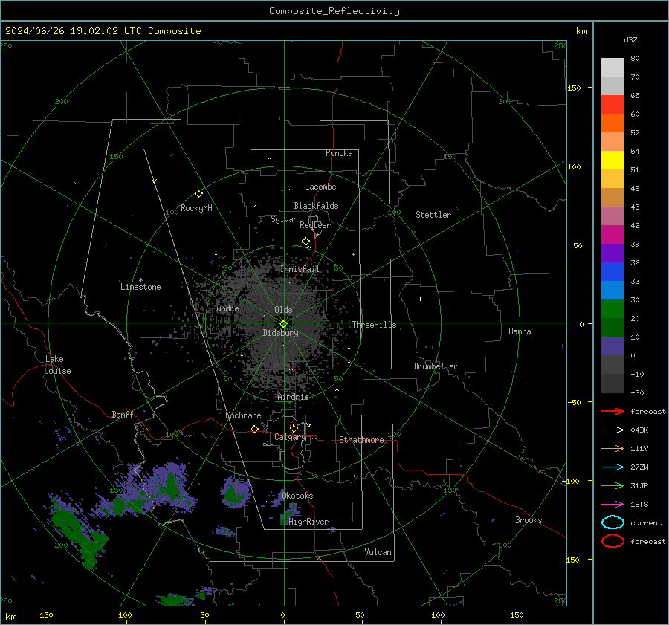Click the orange 111V arrow in the legend
This screenshot has width=669, height=625.
613,448
